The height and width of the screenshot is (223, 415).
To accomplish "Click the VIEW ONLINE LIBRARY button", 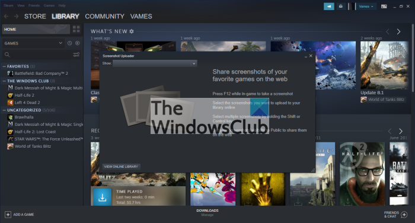I will pyautogui.click(x=121, y=167).
